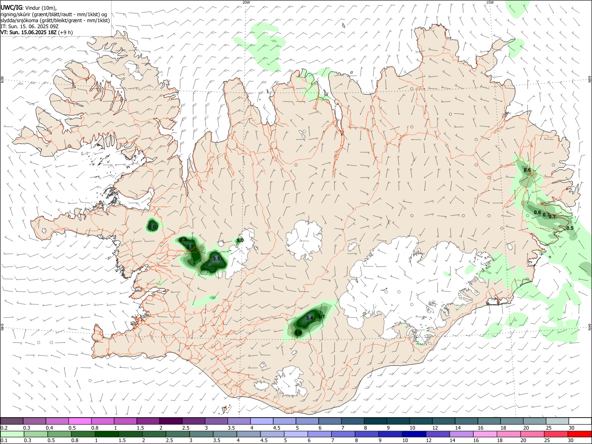Click the 1.6 precipitation value on the map
This screenshot has width=592, height=444.
coord(298,333)
